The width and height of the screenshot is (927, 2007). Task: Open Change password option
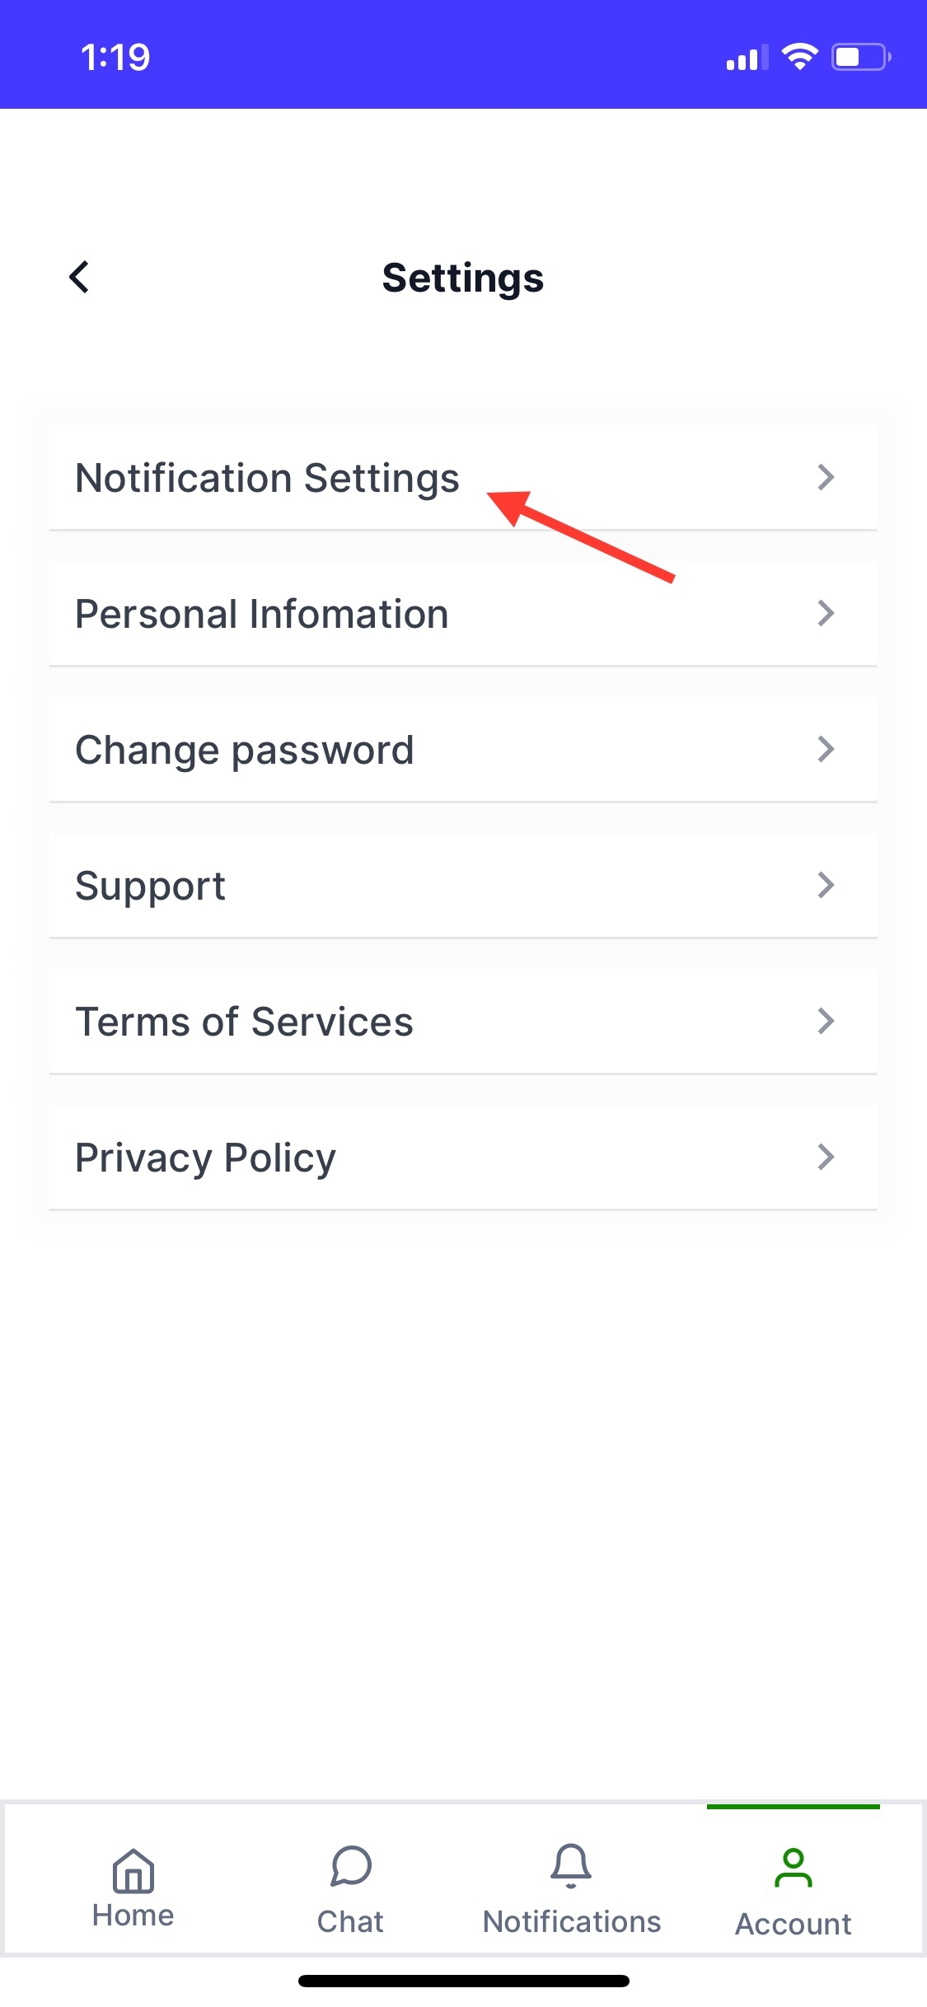pyautogui.click(x=245, y=750)
